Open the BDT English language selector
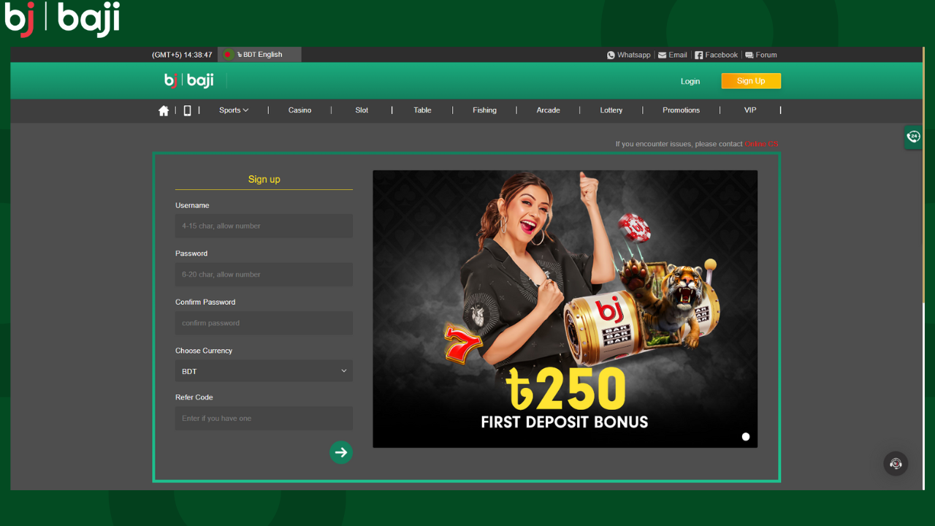 coord(259,55)
